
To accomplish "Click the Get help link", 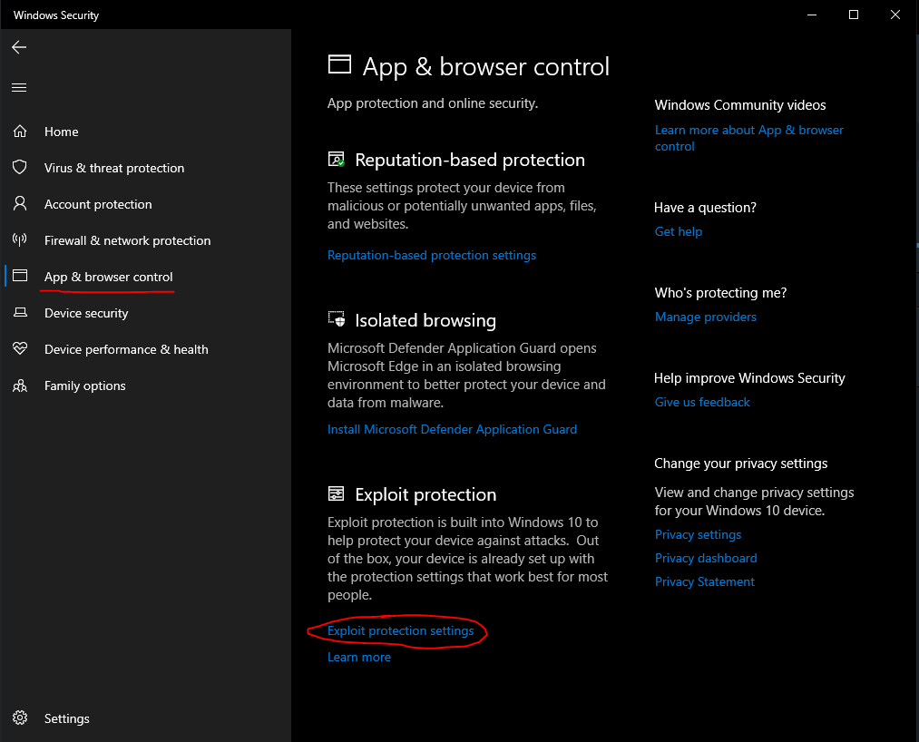I will tap(679, 231).
